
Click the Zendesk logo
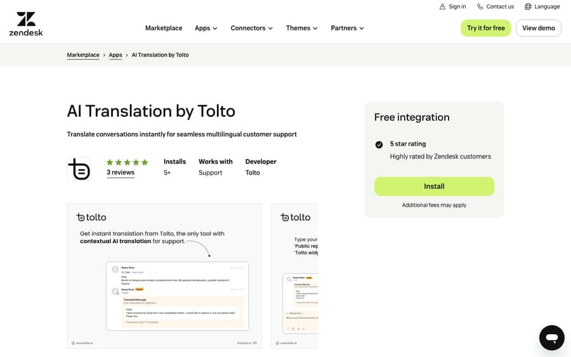click(26, 24)
